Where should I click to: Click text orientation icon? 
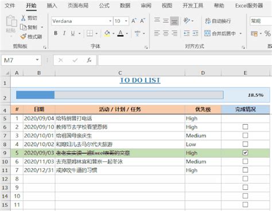tap(186, 21)
